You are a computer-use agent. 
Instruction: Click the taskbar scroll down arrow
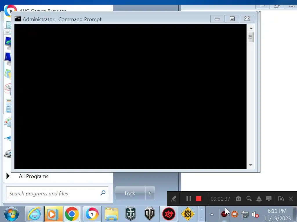coord(202,218)
